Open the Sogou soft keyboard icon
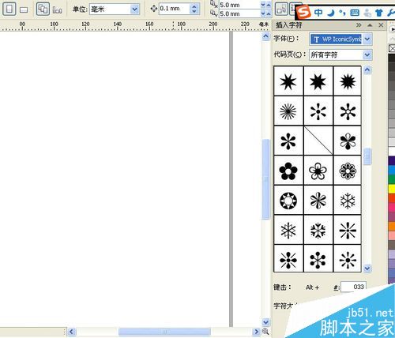This screenshot has width=395, height=338. [355, 13]
